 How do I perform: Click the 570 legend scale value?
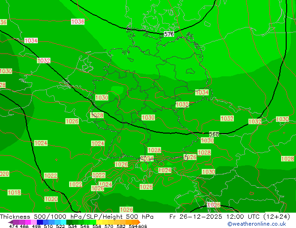coord(109,226)
